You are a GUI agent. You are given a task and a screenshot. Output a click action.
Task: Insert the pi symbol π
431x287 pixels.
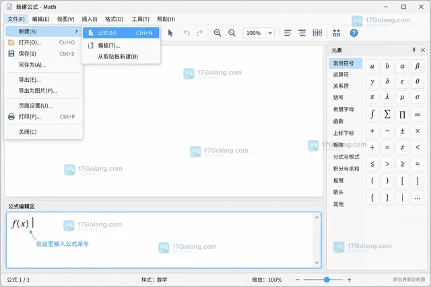point(372,97)
